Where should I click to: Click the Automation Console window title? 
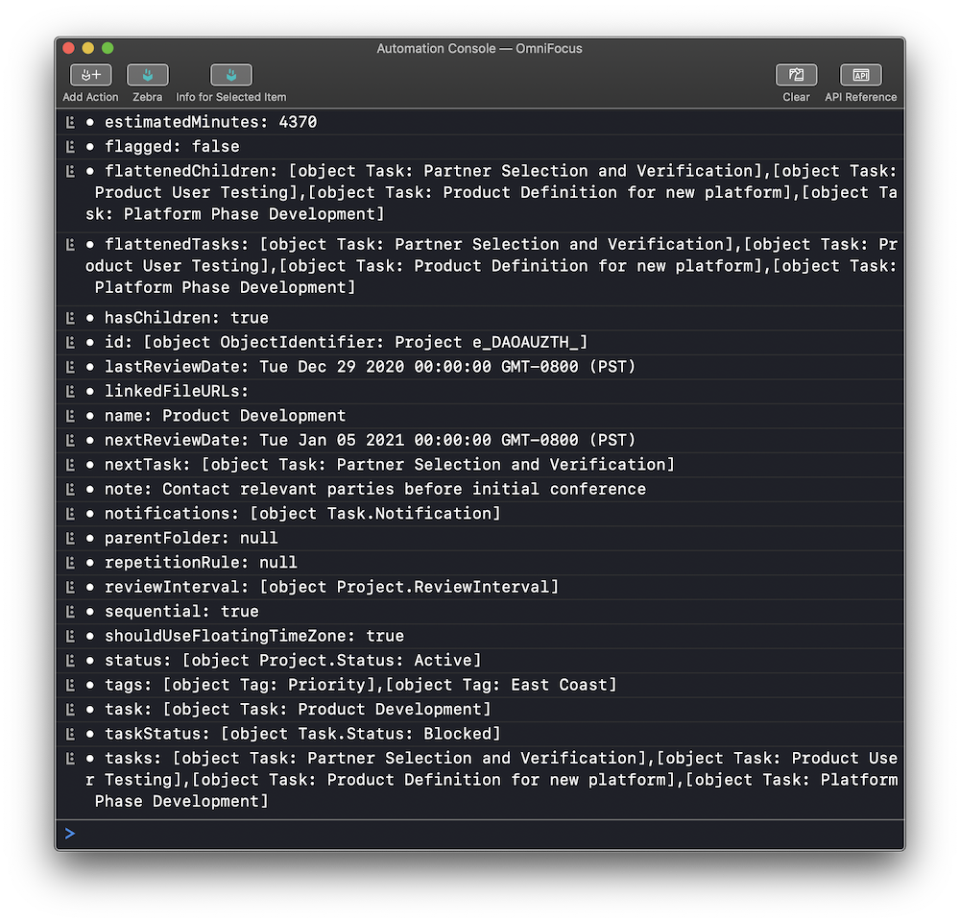pyautogui.click(x=479, y=48)
